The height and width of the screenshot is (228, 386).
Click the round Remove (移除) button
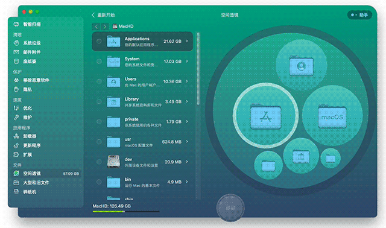click(x=230, y=208)
